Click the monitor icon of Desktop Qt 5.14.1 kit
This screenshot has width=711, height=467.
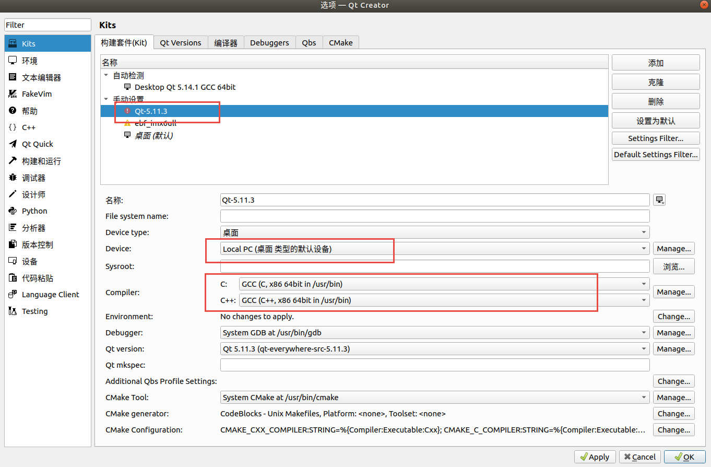coord(127,87)
